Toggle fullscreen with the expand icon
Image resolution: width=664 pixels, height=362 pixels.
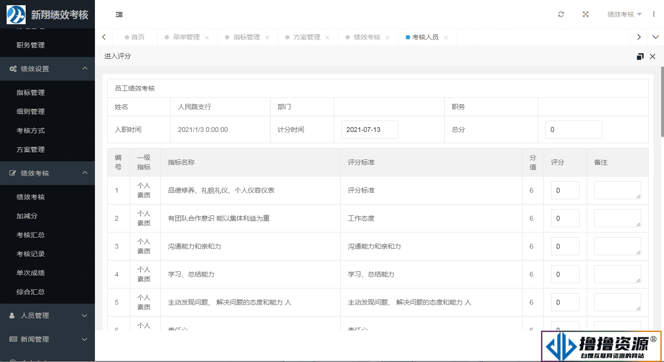pyautogui.click(x=586, y=14)
